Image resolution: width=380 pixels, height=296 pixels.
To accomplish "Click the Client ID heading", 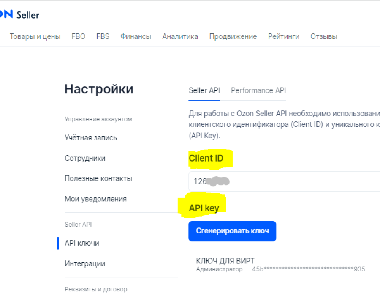I will coord(206,158).
